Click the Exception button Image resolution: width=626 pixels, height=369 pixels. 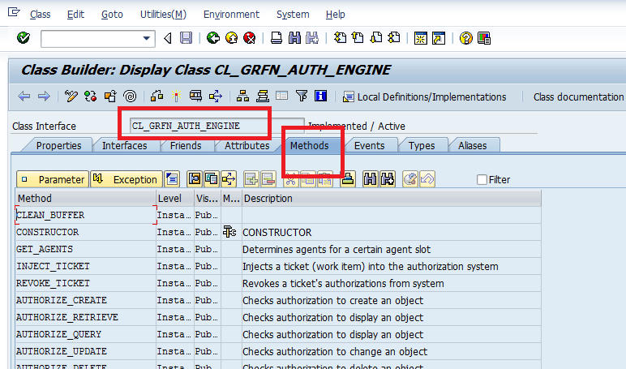pos(126,179)
